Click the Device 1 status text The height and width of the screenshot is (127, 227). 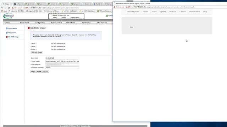(x=58, y=43)
